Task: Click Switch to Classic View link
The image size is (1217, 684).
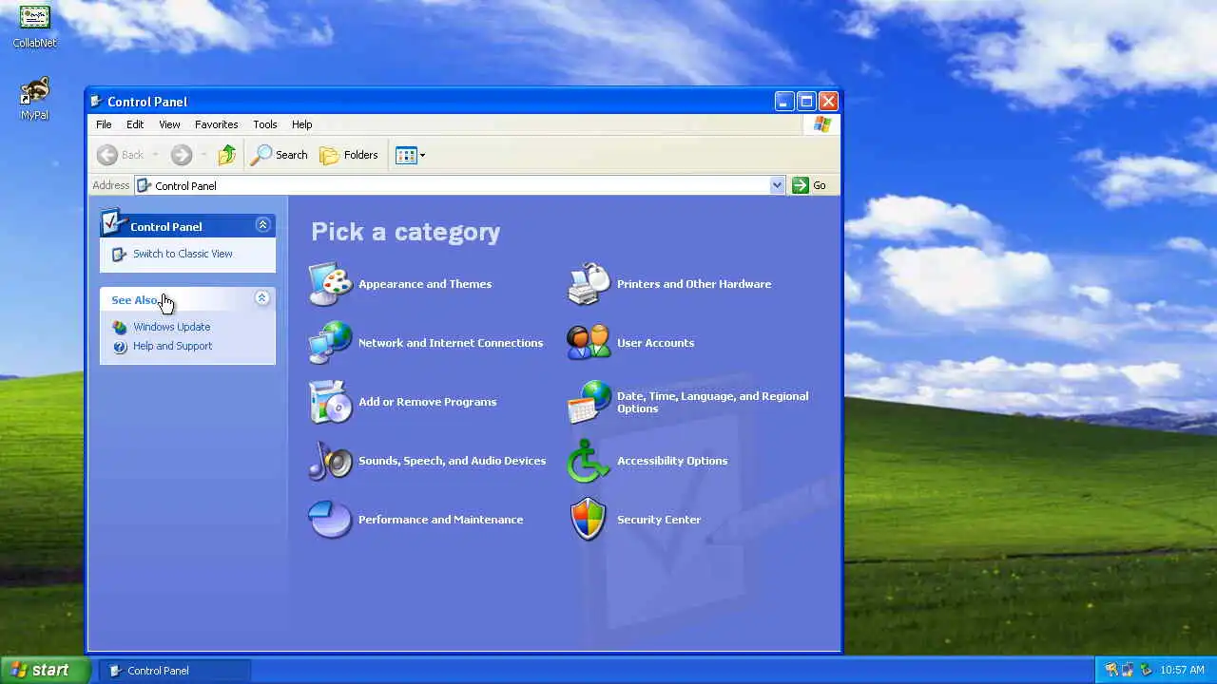Action: pos(183,254)
